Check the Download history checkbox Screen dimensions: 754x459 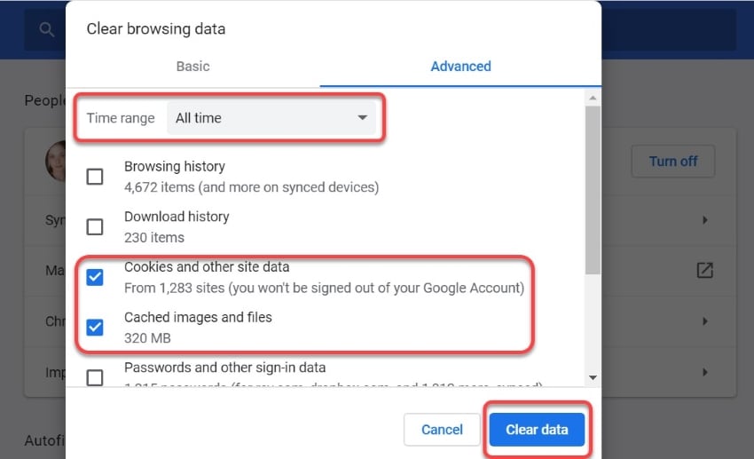click(x=95, y=226)
